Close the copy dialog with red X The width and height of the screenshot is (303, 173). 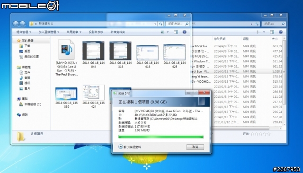pyautogui.click(x=204, y=93)
